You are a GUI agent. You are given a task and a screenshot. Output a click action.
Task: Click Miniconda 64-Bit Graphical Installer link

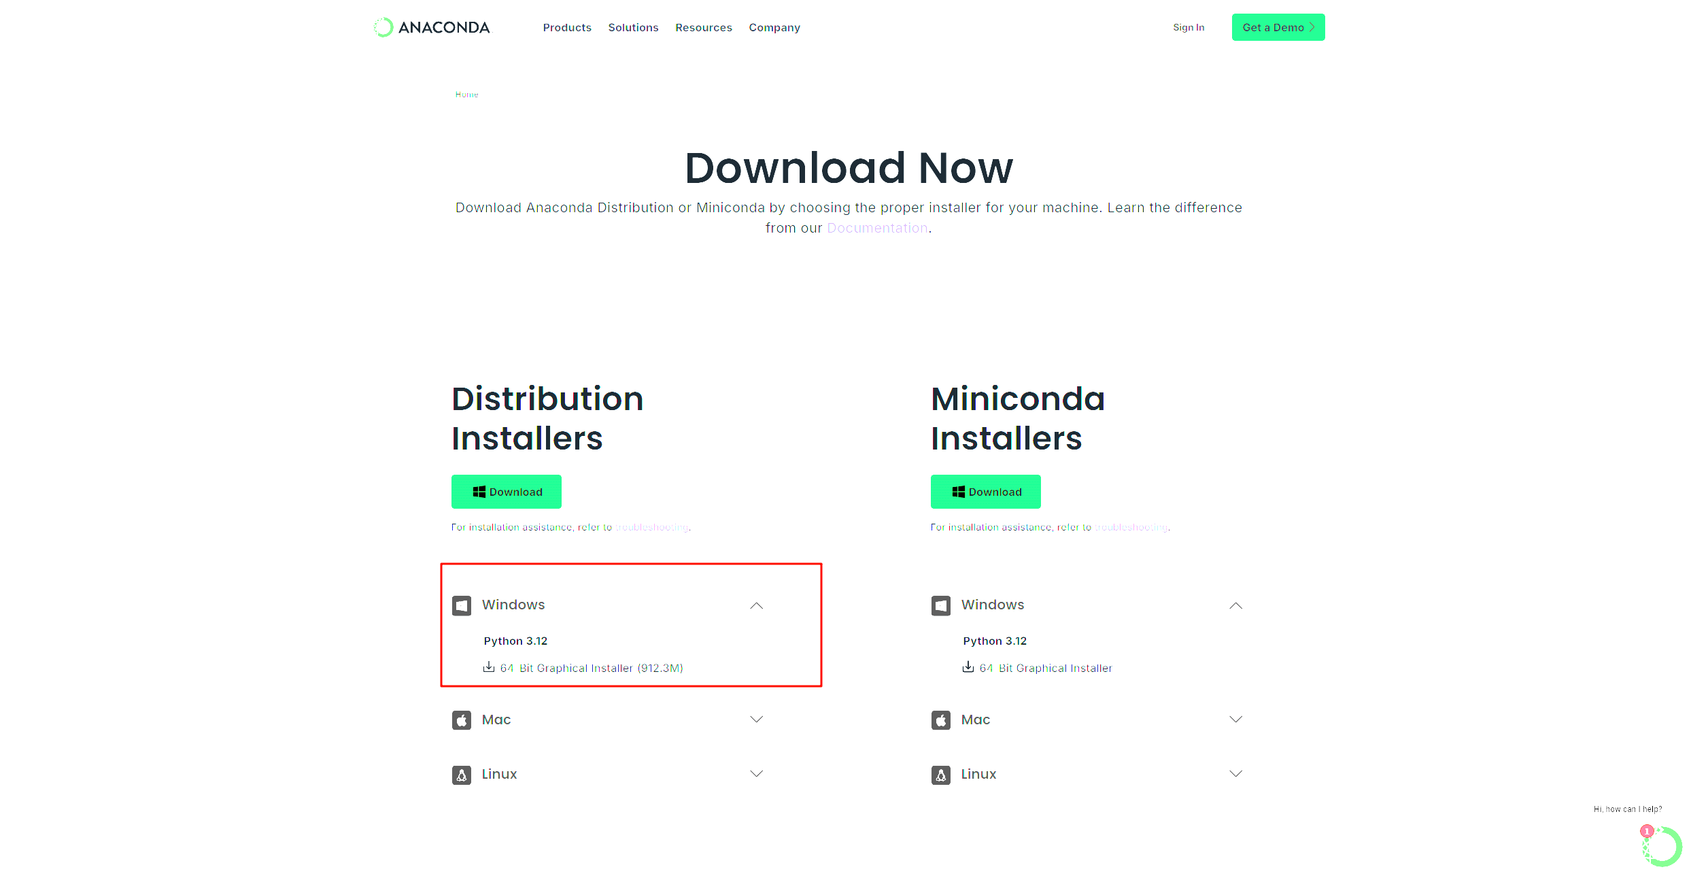pyautogui.click(x=1046, y=669)
